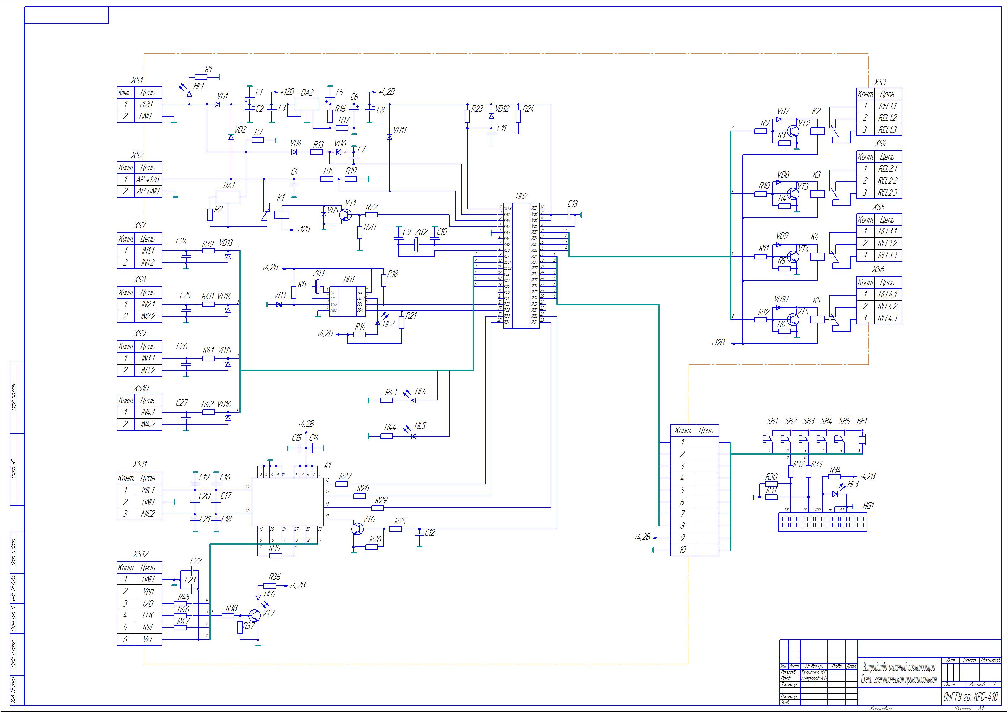1008x712 pixels.
Task: Select the VT1 transistor symbol
Action: click(345, 215)
